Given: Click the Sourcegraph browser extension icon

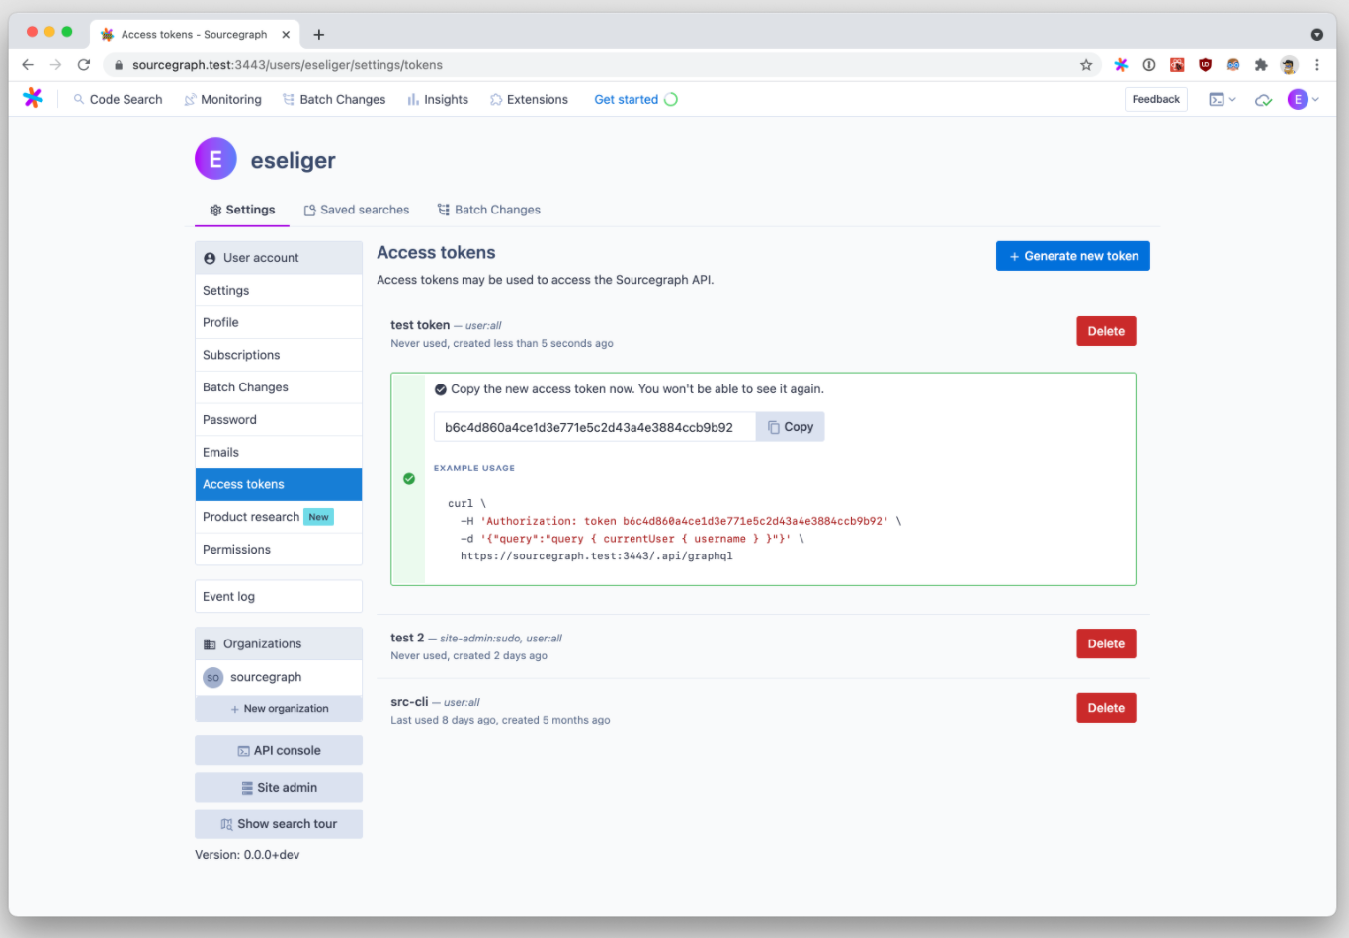Looking at the screenshot, I should [1121, 65].
